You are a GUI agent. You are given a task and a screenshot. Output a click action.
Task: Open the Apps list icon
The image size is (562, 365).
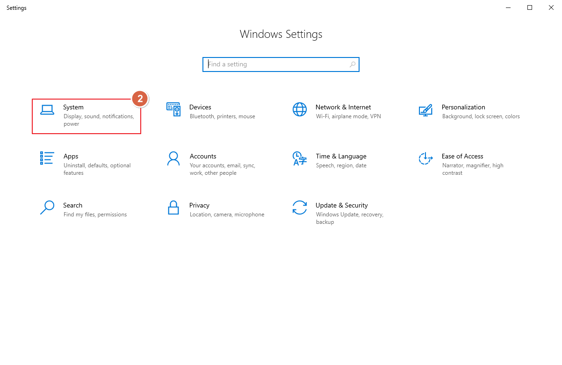pyautogui.click(x=47, y=158)
